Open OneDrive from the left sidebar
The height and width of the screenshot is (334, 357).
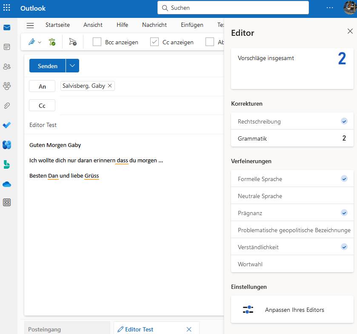(7, 184)
